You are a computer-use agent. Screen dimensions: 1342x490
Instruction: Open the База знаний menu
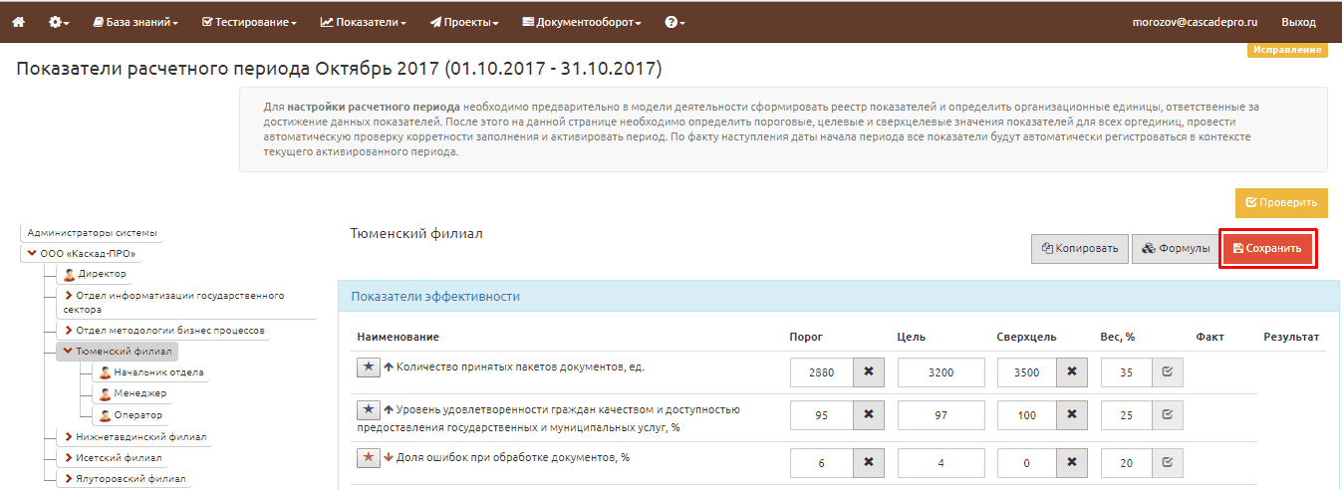[x=134, y=22]
